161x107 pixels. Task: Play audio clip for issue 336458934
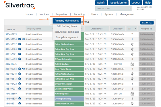click(x=24, y=39)
